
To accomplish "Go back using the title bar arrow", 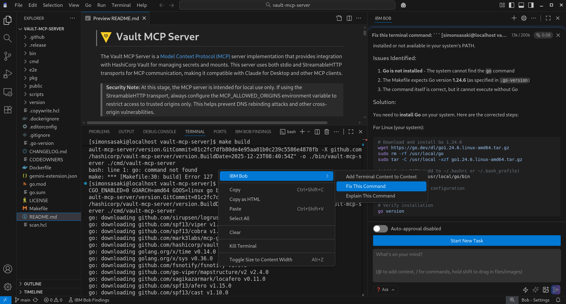I will (x=162, y=5).
